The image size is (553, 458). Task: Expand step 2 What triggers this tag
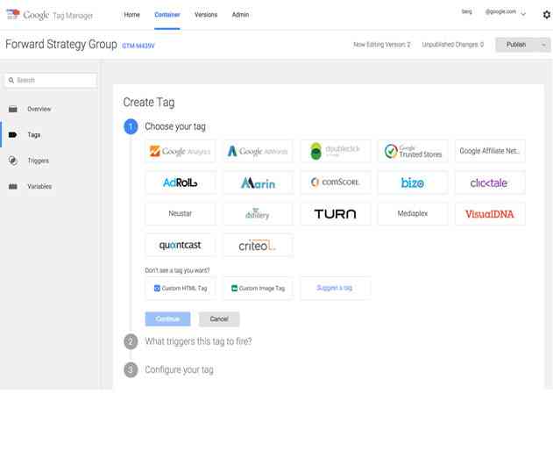[199, 341]
